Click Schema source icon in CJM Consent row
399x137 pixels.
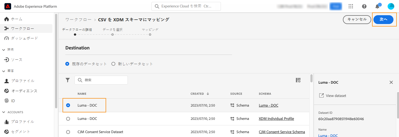coord(232,132)
